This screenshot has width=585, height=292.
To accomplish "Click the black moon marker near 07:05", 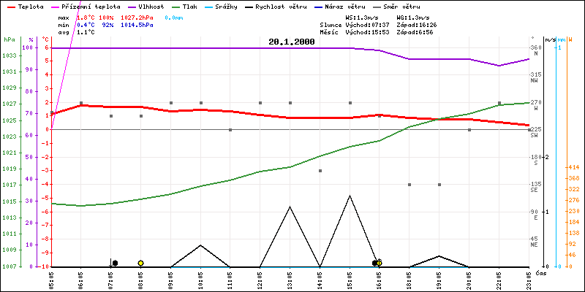I will click(115, 263).
